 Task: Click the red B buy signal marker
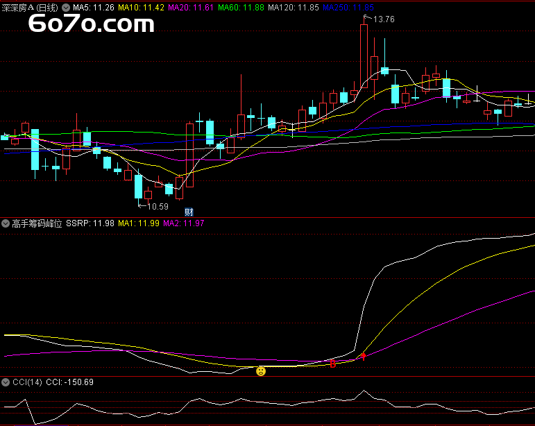tap(333, 364)
